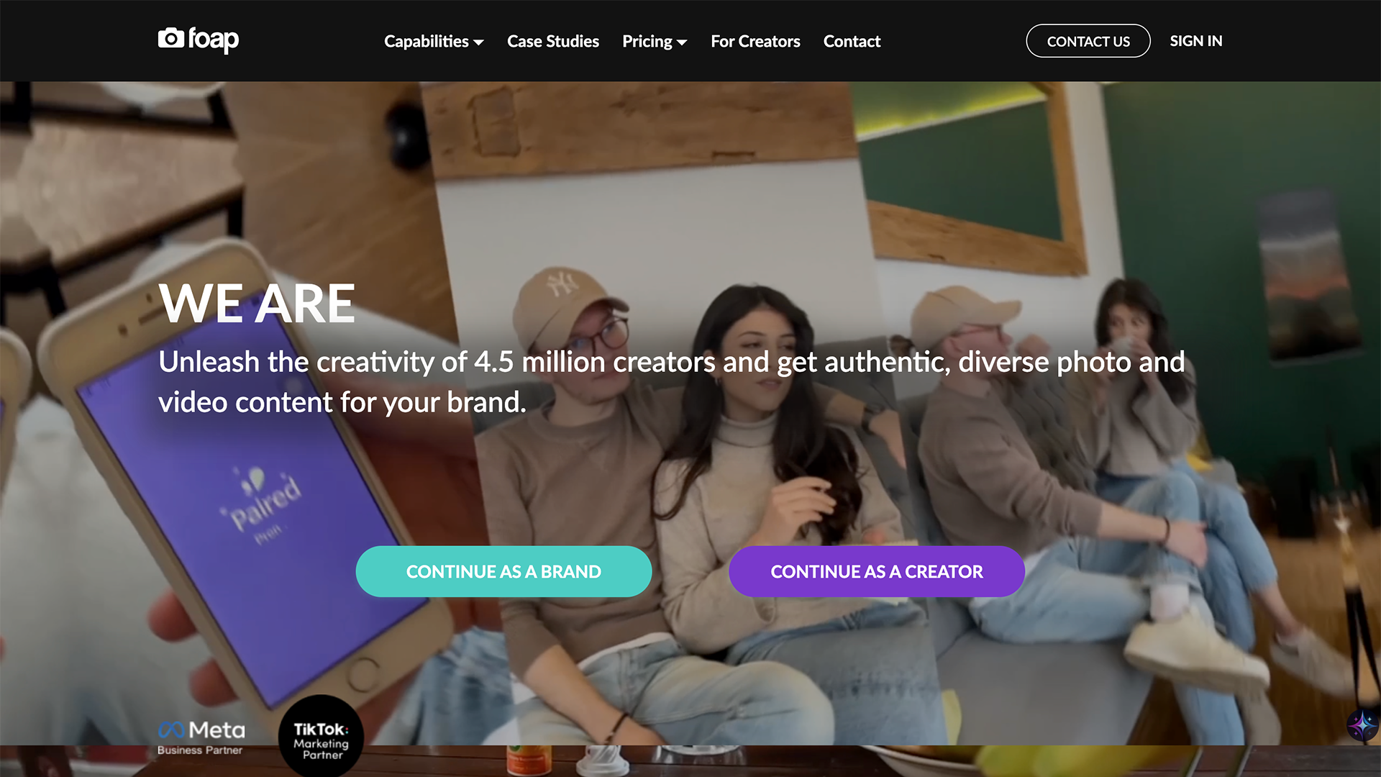Choose CONTINUE AS A CREATOR button

(x=877, y=571)
